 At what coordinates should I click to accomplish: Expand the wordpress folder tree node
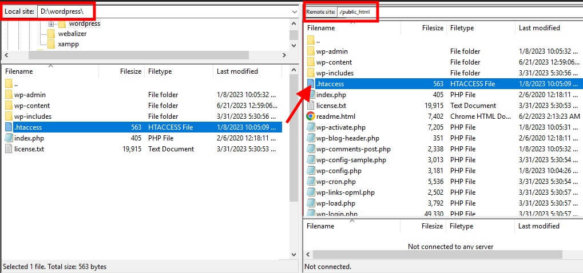click(x=51, y=24)
